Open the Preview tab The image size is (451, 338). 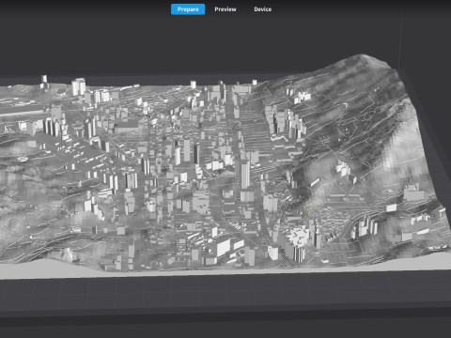(x=225, y=9)
